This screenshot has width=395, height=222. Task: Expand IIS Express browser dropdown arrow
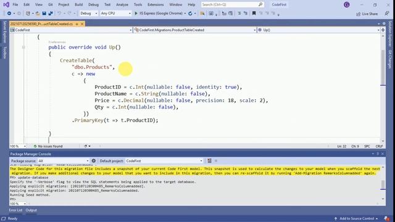(x=185, y=14)
